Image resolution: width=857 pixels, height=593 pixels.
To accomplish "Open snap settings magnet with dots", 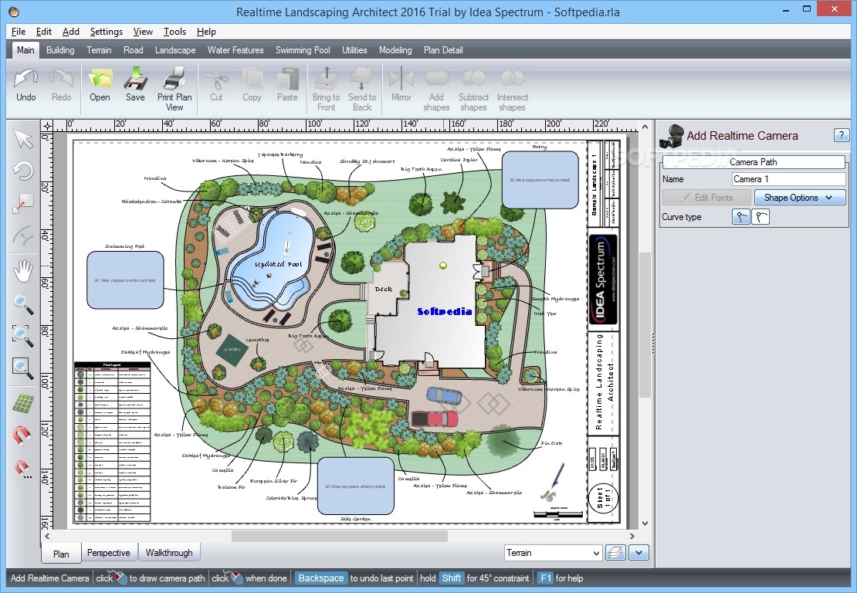I will point(23,469).
